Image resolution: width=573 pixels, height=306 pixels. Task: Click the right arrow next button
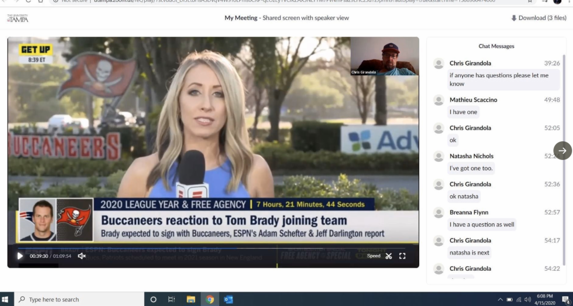562,150
